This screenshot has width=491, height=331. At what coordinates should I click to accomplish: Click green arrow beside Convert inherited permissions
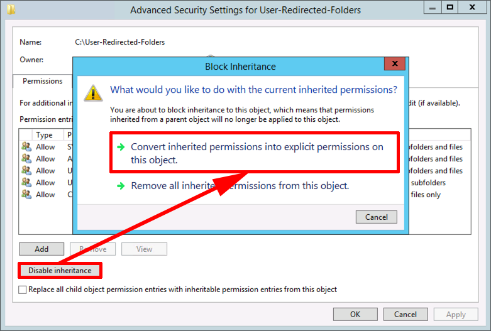coord(121,147)
